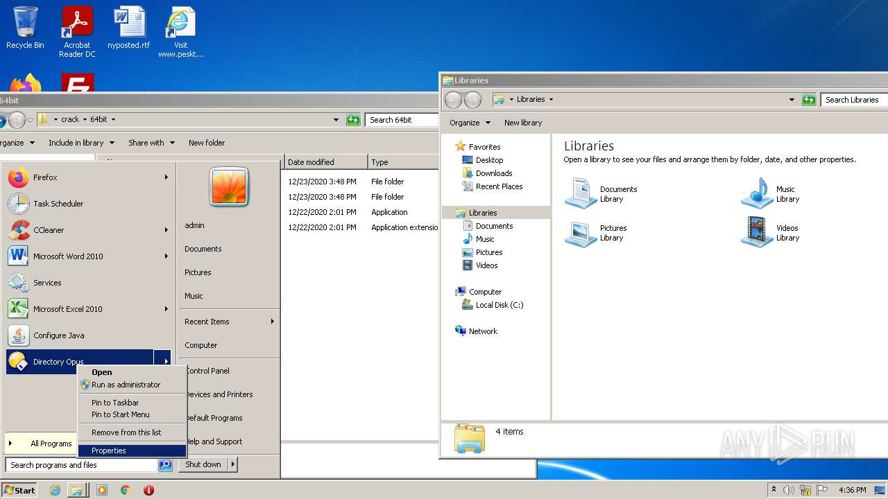Open Help and Support link
888x499 pixels.
coord(214,441)
